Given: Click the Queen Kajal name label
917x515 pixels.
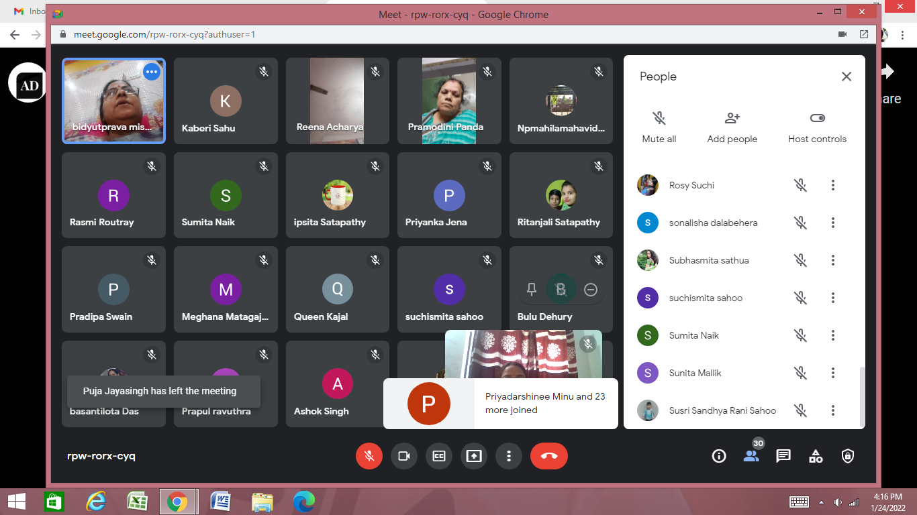Looking at the screenshot, I should pos(321,317).
